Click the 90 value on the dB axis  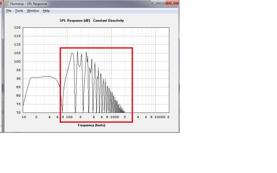coord(18,79)
